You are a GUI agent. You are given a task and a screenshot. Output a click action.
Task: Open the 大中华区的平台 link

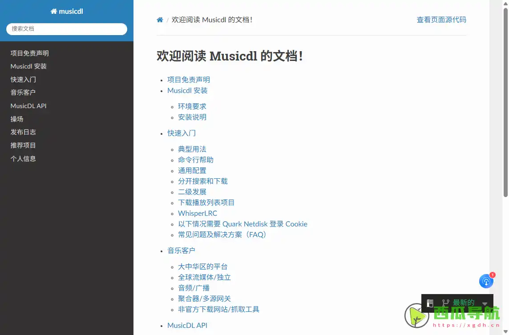pyautogui.click(x=203, y=267)
